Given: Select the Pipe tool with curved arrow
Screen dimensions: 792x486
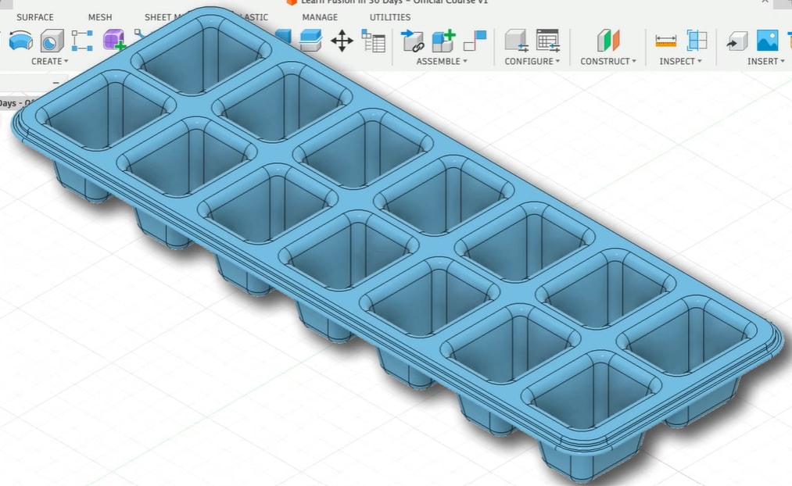Looking at the screenshot, I should (20, 41).
